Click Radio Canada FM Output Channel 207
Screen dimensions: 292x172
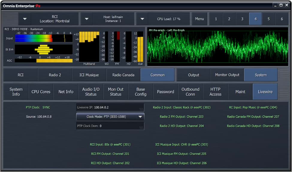[x=253, y=117]
